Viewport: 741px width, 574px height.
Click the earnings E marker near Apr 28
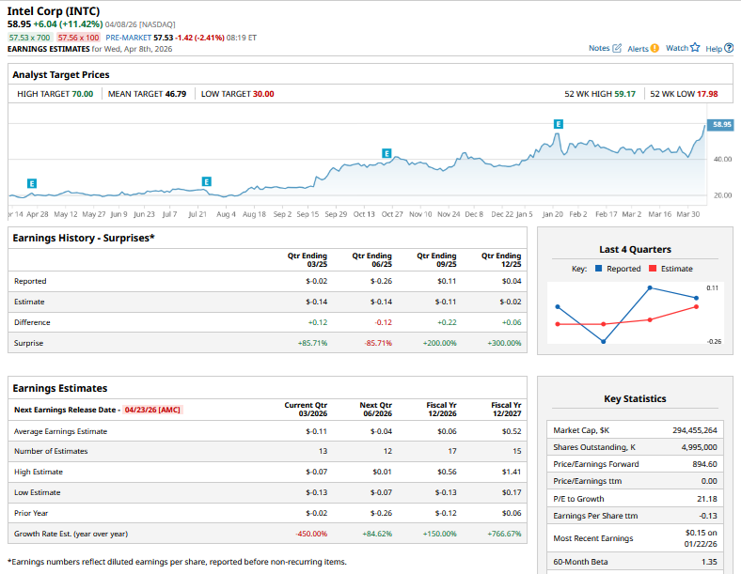[x=33, y=183]
